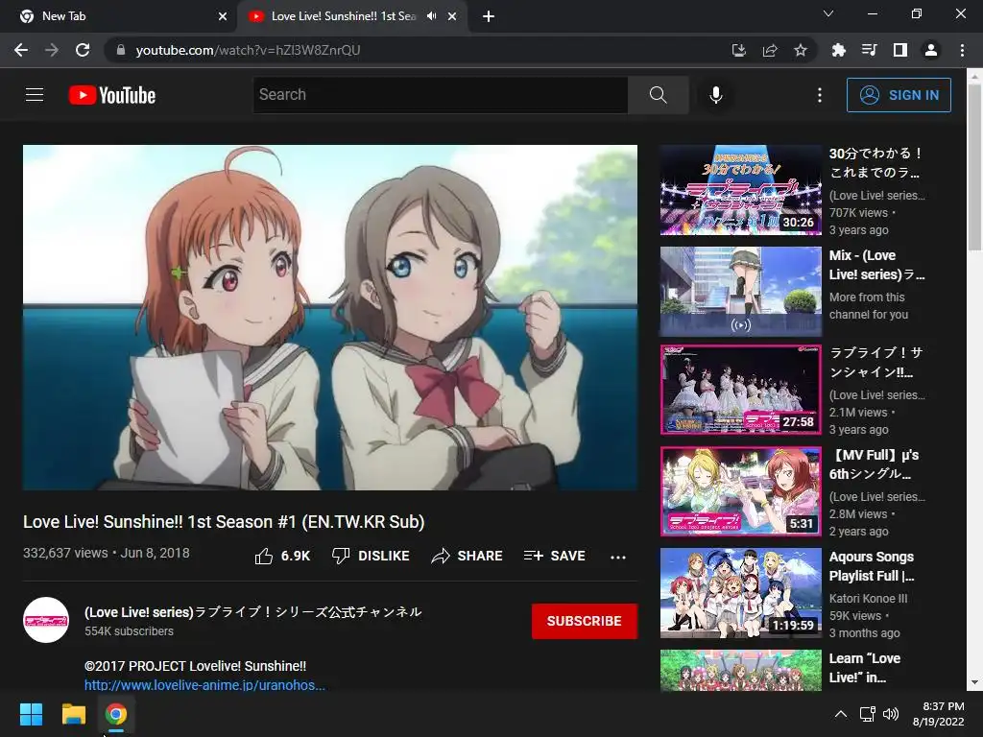Open the 1:19:59 Aqours Songs thumbnail

point(740,593)
